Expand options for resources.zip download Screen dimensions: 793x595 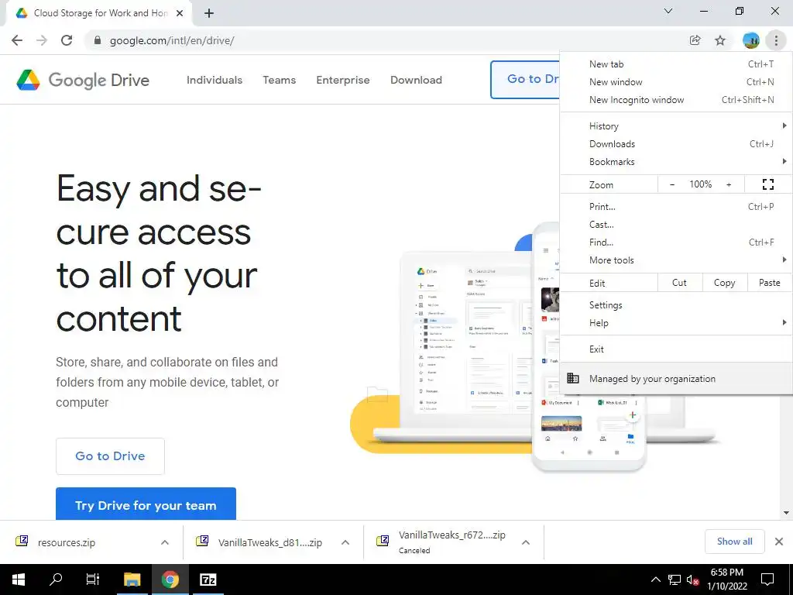click(165, 542)
